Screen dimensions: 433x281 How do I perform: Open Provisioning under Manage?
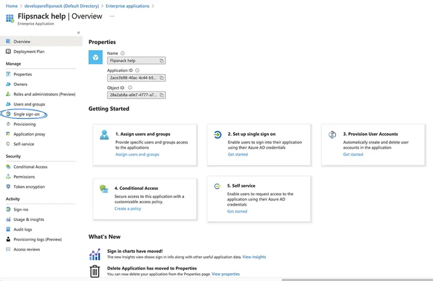tap(25, 124)
